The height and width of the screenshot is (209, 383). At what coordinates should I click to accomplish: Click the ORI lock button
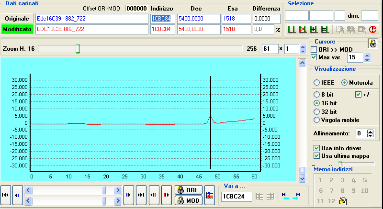pyautogui.click(x=188, y=190)
